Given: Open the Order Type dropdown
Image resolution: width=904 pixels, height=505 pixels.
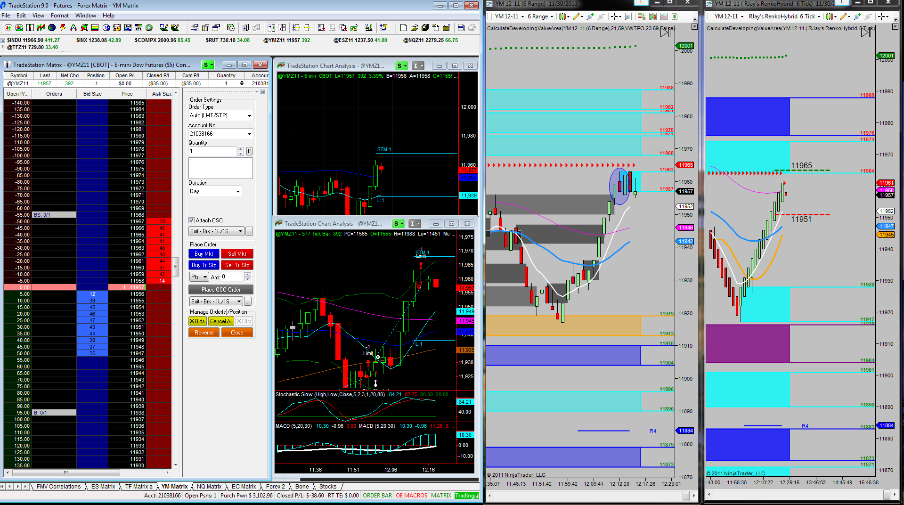Looking at the screenshot, I should point(220,115).
